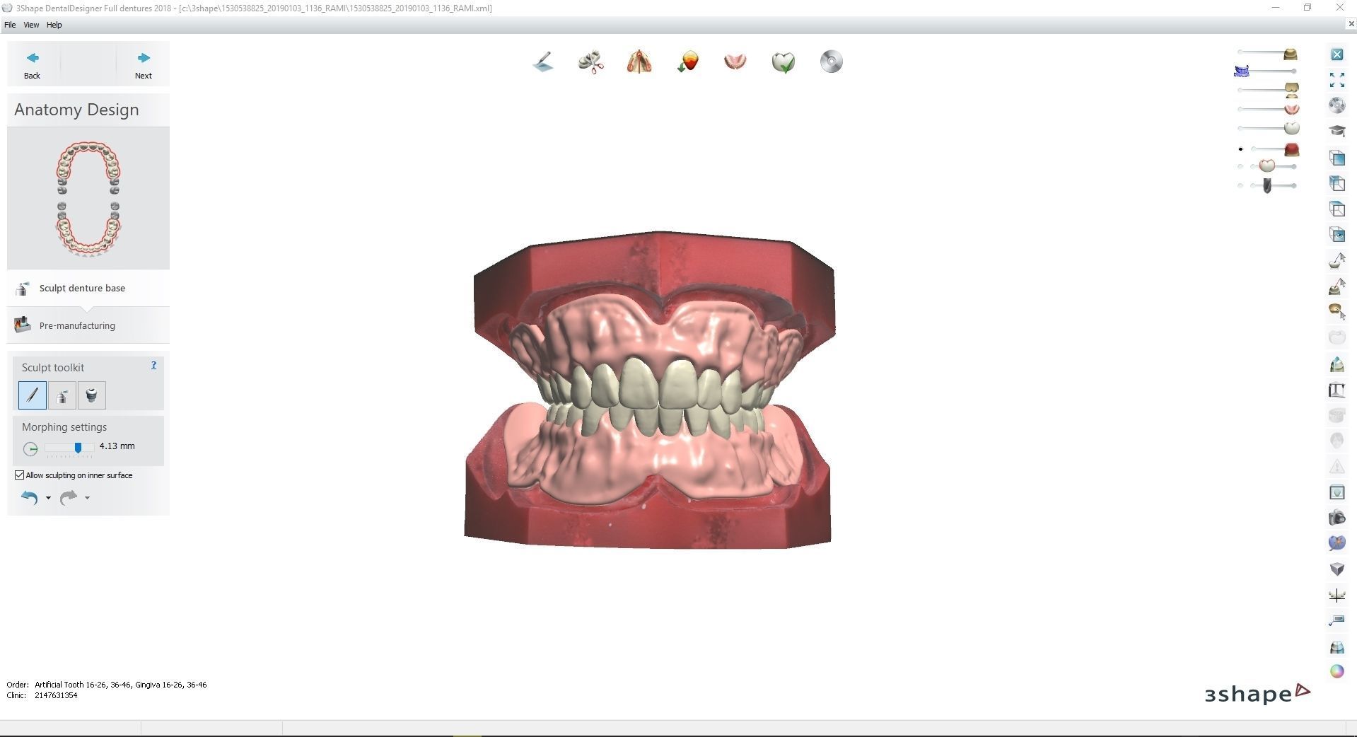
Task: Click the Next button
Action: pyautogui.click(x=144, y=65)
